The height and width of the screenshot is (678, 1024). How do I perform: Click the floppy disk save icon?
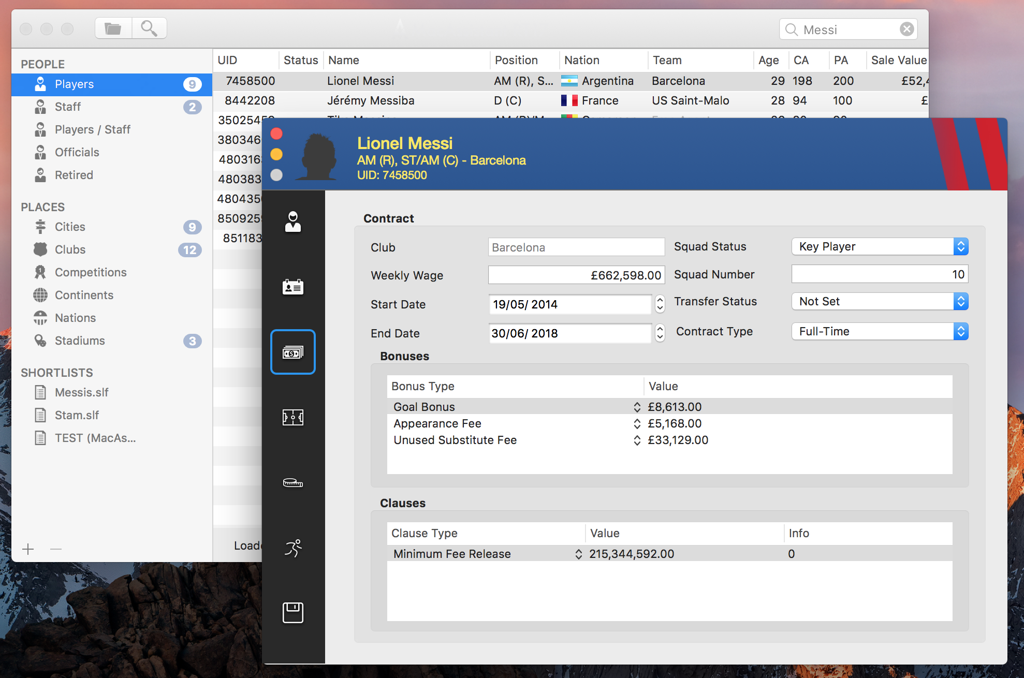click(x=293, y=613)
